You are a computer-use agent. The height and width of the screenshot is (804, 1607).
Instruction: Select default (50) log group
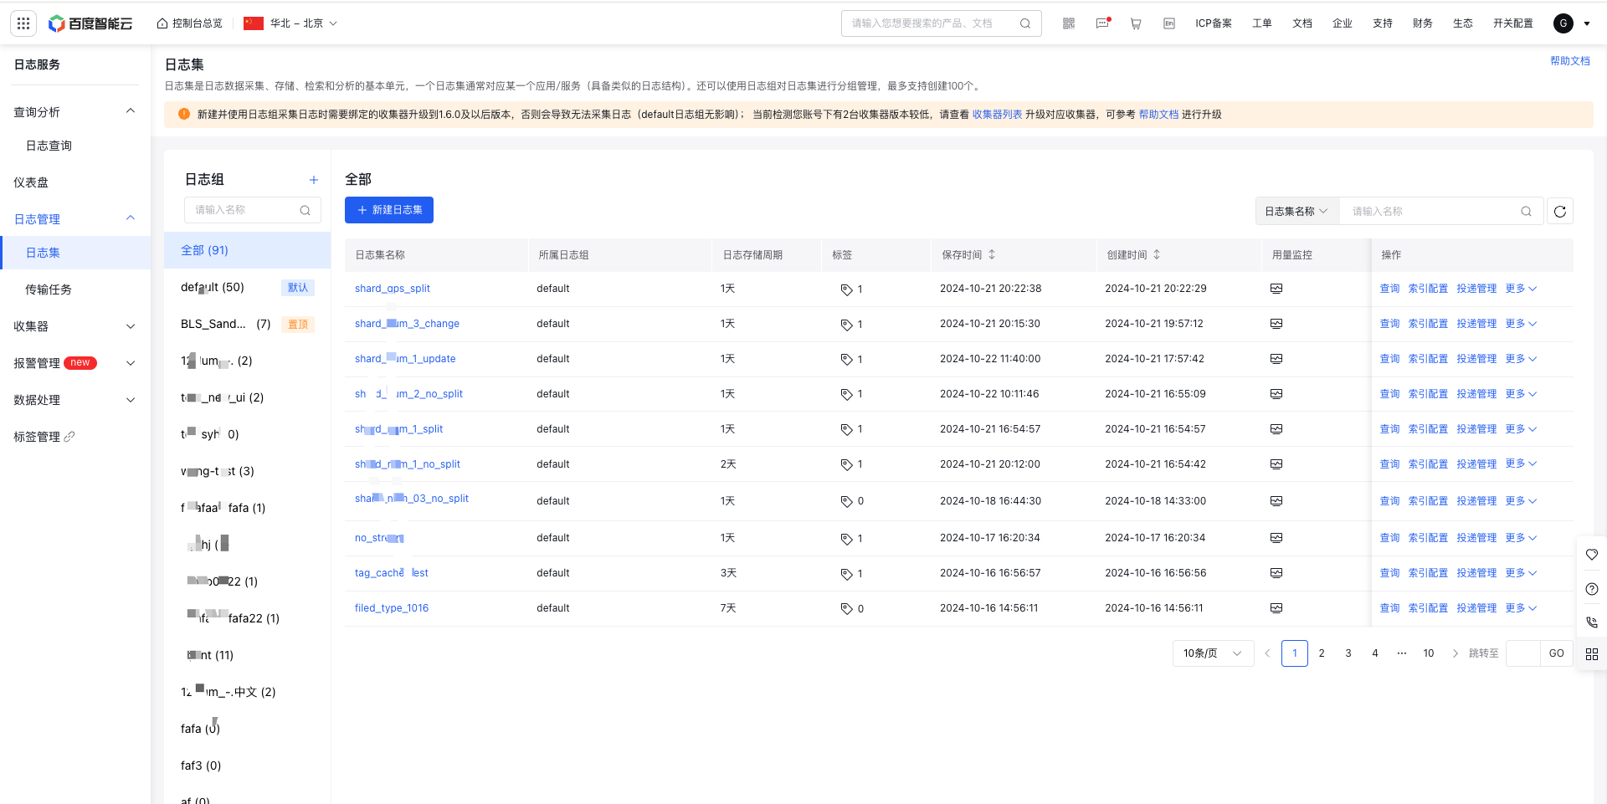[x=248, y=287]
